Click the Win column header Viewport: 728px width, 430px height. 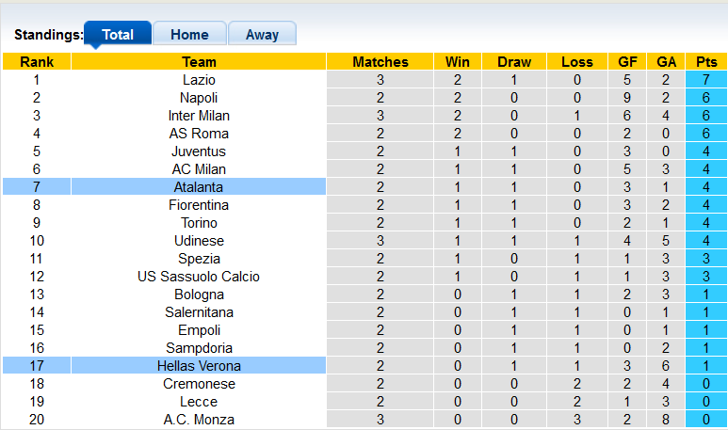pyautogui.click(x=458, y=62)
